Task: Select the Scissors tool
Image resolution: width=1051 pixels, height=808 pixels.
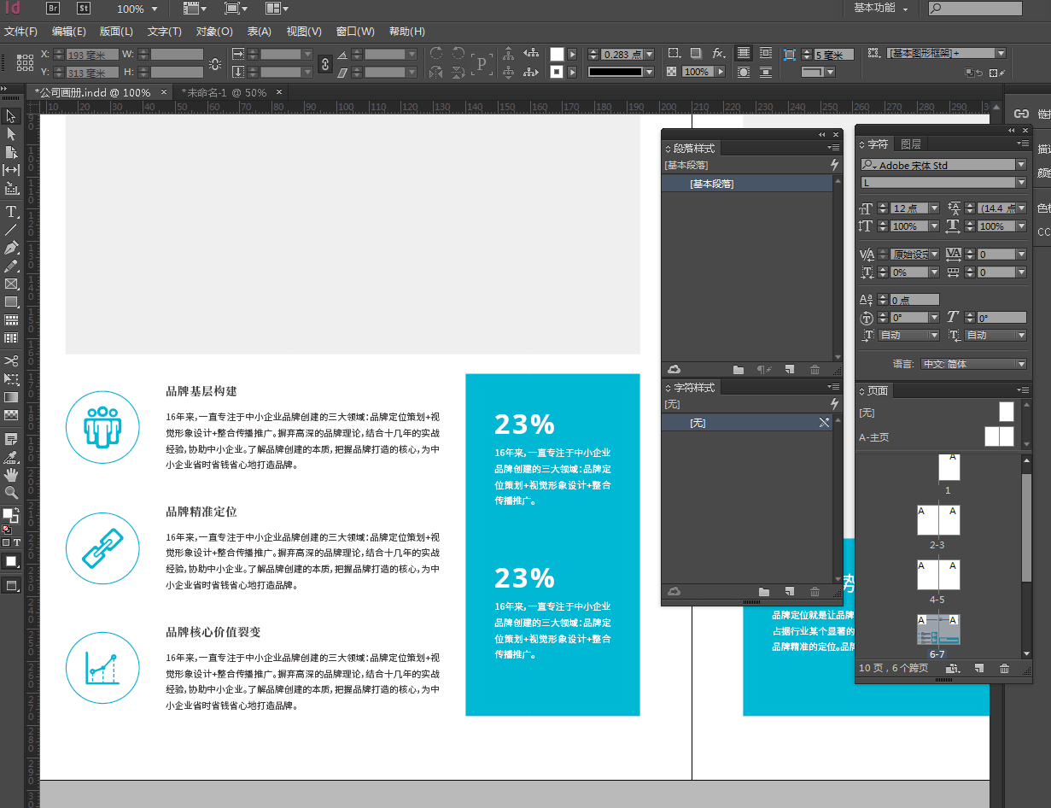Action: [11, 360]
